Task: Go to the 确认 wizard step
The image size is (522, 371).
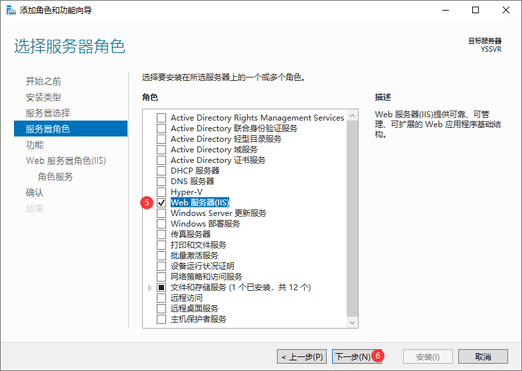Action: 35,193
